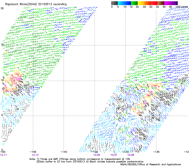
Task: Click the green 15-20 knots legend segment
Action: pos(134,3)
